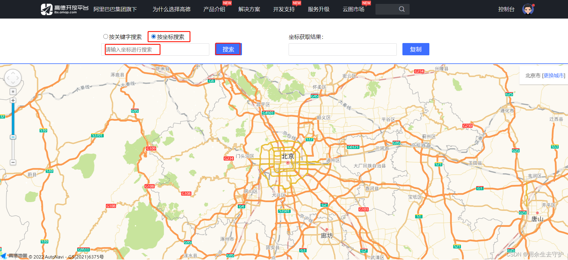
Task: Click the 昌平区 map label
Action: point(263,105)
